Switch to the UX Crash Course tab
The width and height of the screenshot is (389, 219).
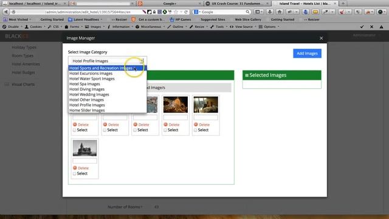[x=237, y=4]
